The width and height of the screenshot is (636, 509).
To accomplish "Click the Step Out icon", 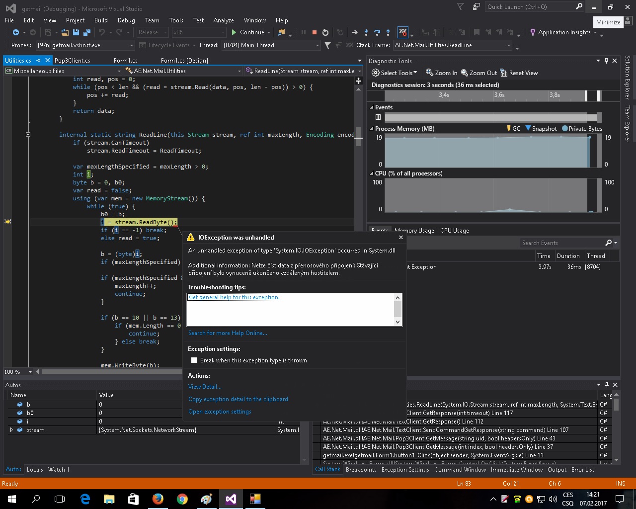I will coord(388,32).
